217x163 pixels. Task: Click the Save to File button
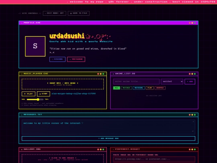tap(79, 13)
